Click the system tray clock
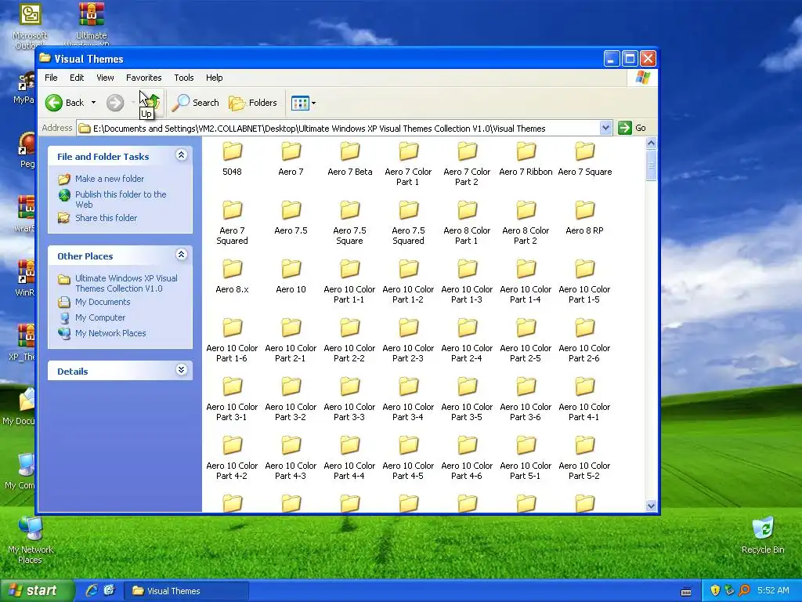This screenshot has width=802, height=602. click(773, 590)
